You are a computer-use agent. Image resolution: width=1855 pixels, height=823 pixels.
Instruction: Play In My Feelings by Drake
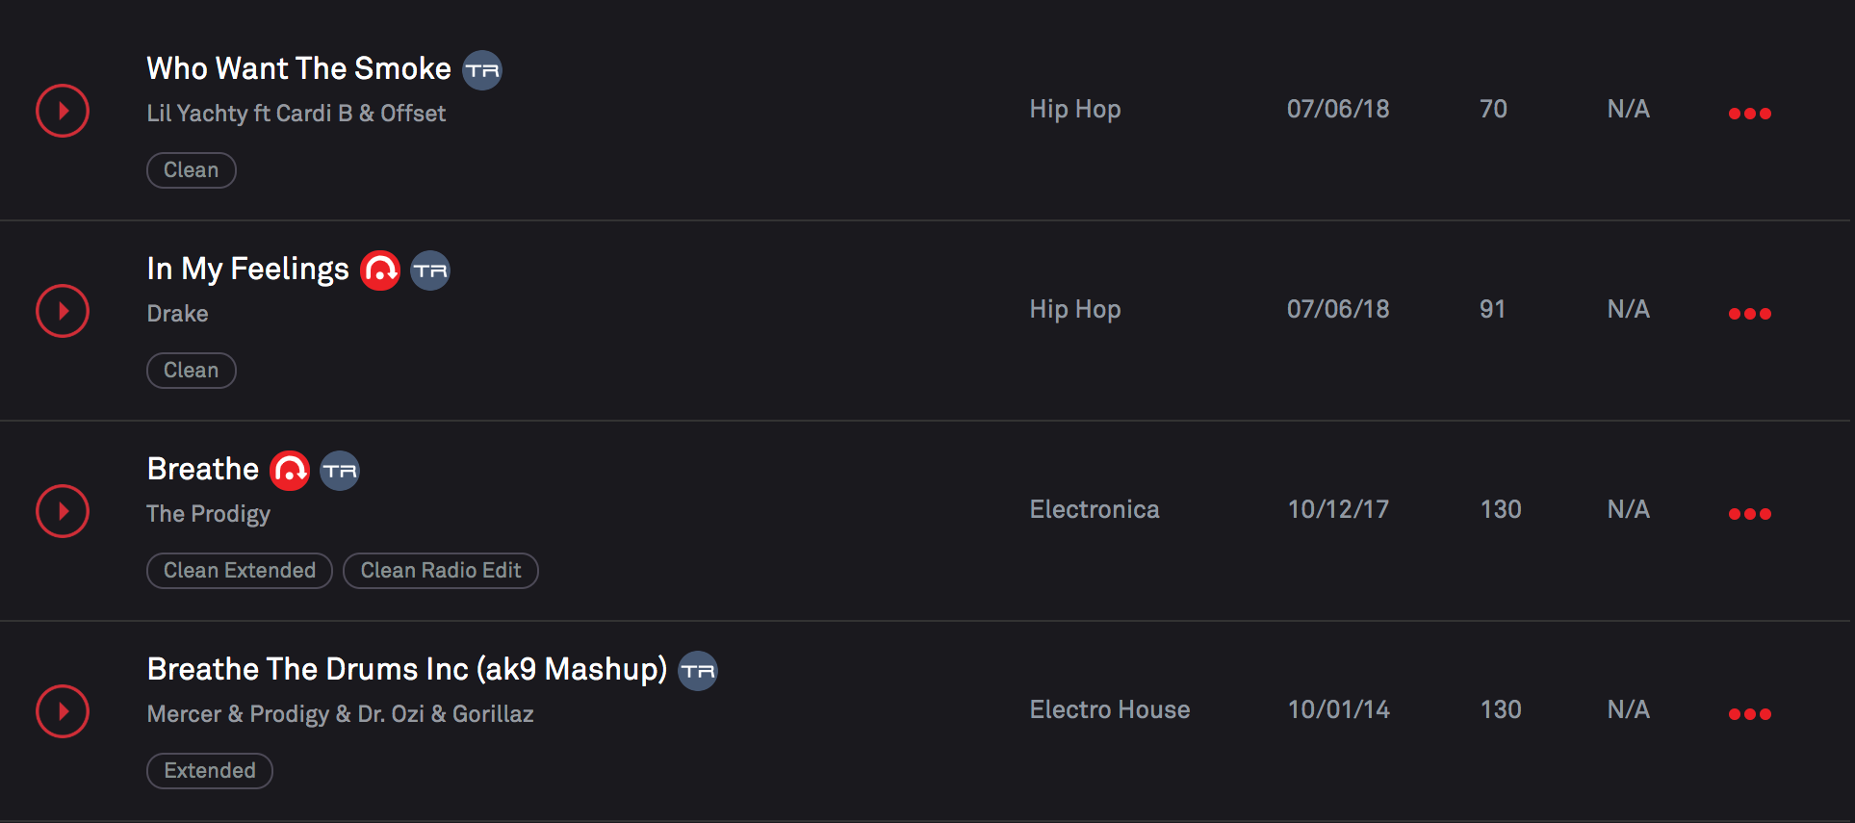[63, 311]
